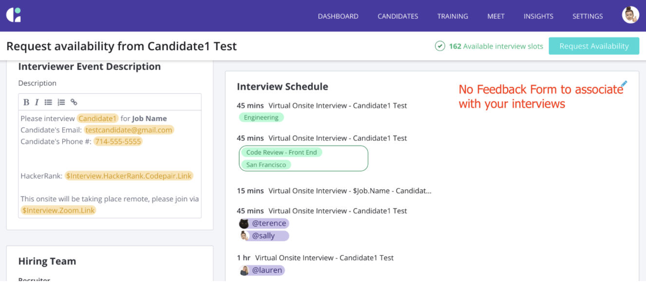
Task: Open the Candidates menu item
Action: click(398, 16)
